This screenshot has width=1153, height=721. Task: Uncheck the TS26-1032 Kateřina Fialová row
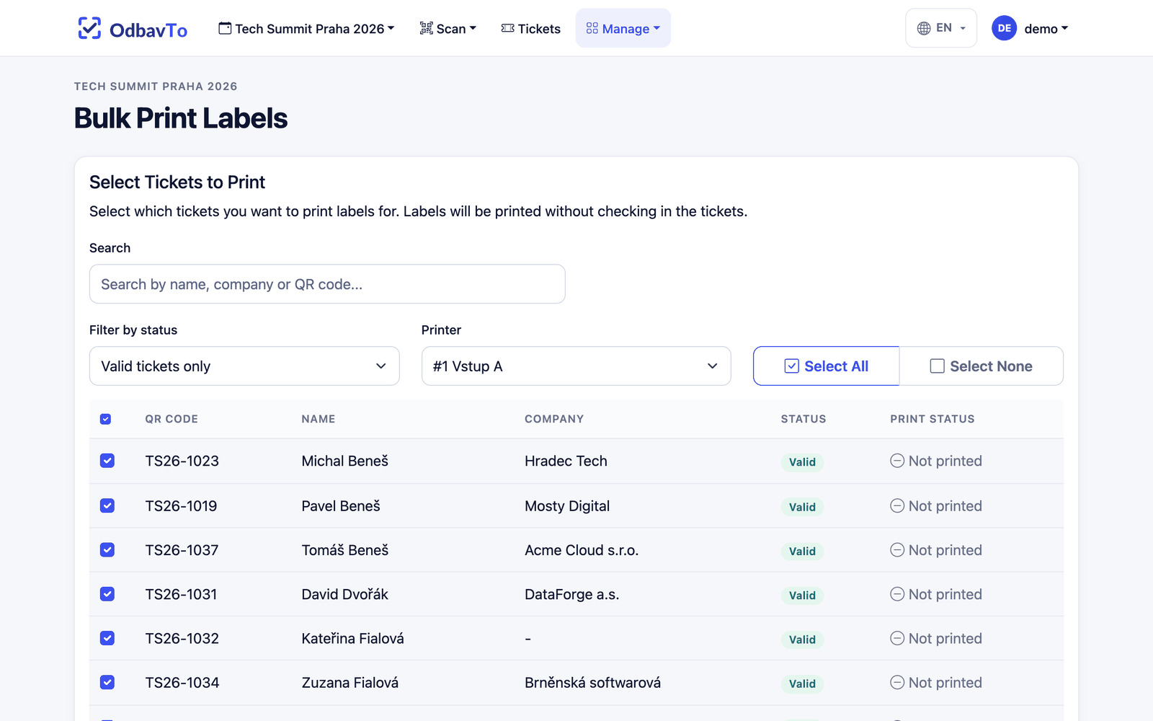coord(107,638)
